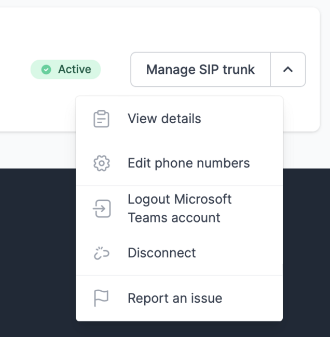Choose Disconnect from the dropdown menu
Screen dimensions: 330x337
tap(161, 253)
